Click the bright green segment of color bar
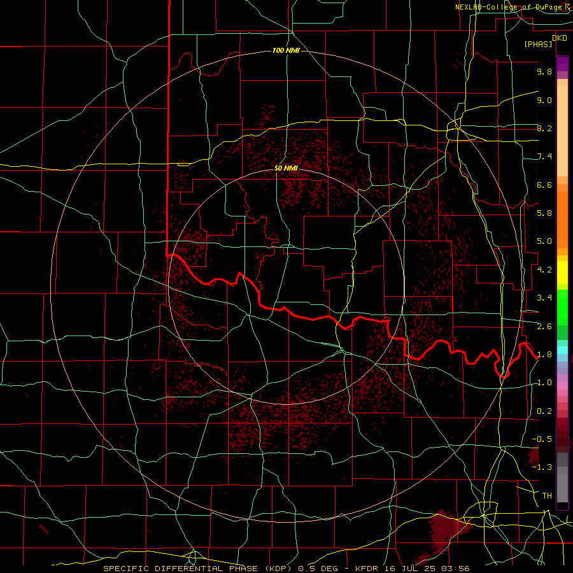573x573 pixels. click(562, 307)
